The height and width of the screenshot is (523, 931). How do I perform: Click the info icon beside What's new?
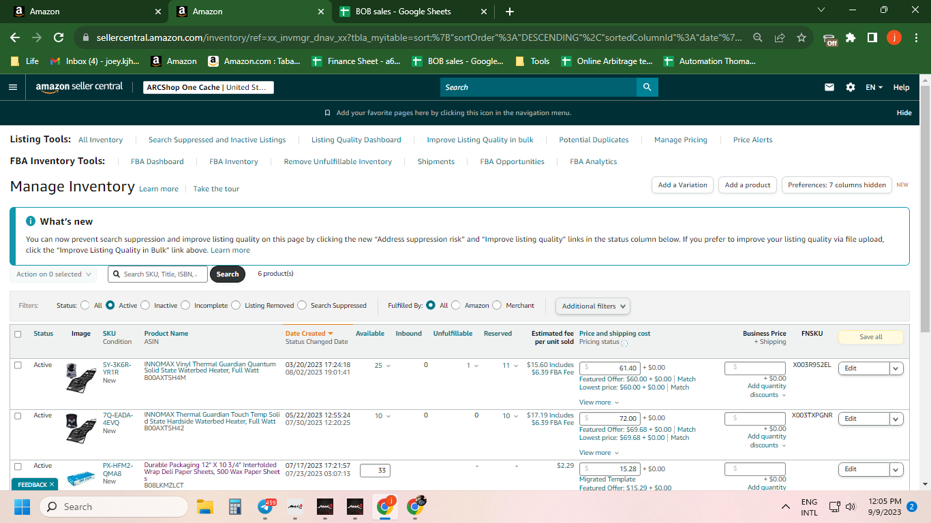(x=31, y=221)
